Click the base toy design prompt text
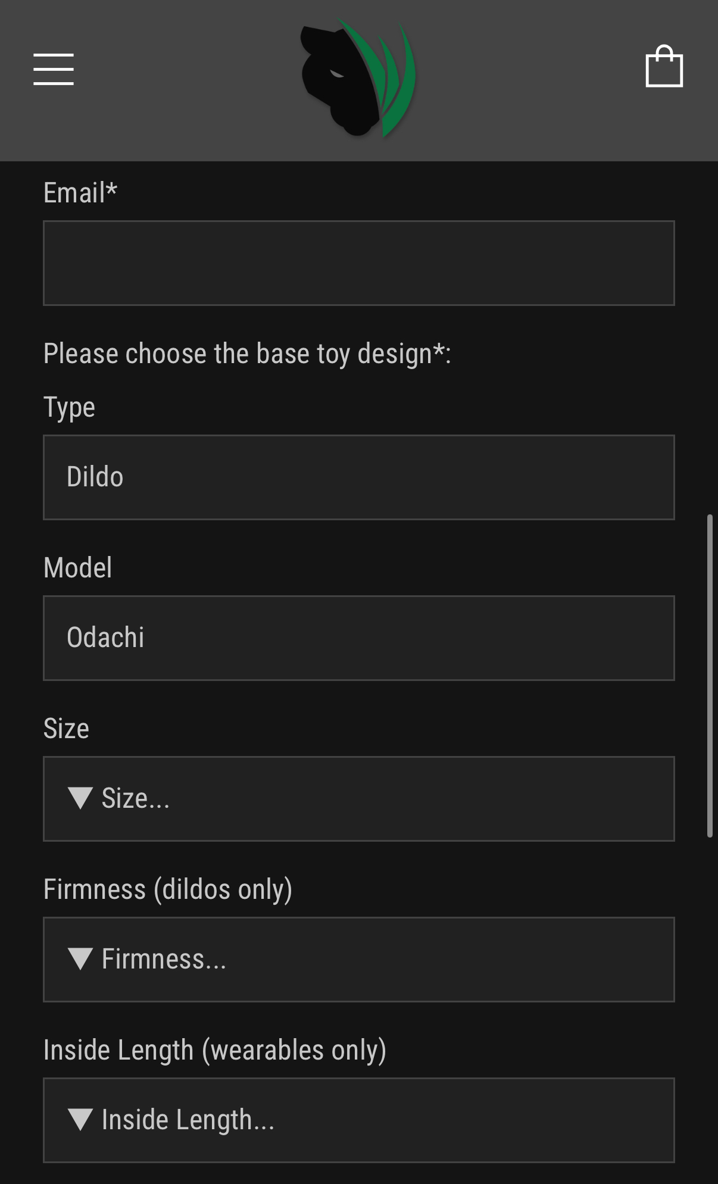The image size is (718, 1184). tap(247, 354)
